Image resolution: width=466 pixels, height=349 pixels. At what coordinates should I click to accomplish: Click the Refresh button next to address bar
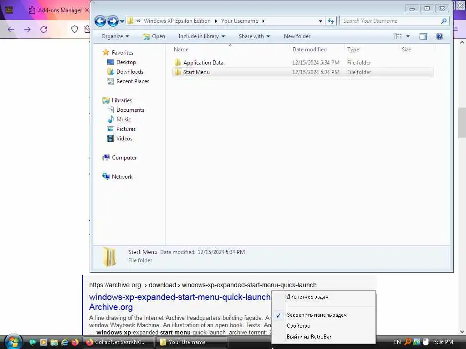coord(331,21)
